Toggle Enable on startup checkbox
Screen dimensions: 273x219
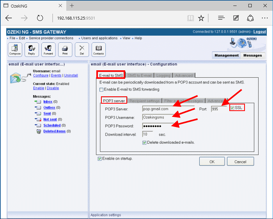[x=99, y=159]
